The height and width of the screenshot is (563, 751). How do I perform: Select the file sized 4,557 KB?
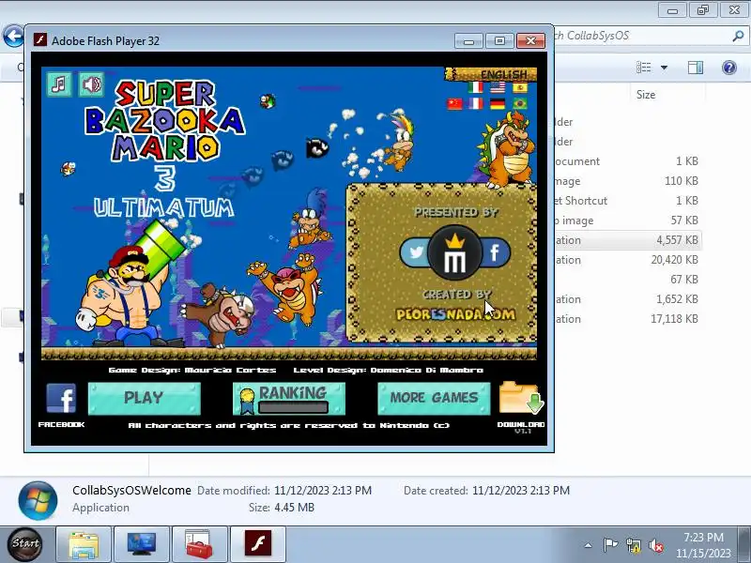627,240
